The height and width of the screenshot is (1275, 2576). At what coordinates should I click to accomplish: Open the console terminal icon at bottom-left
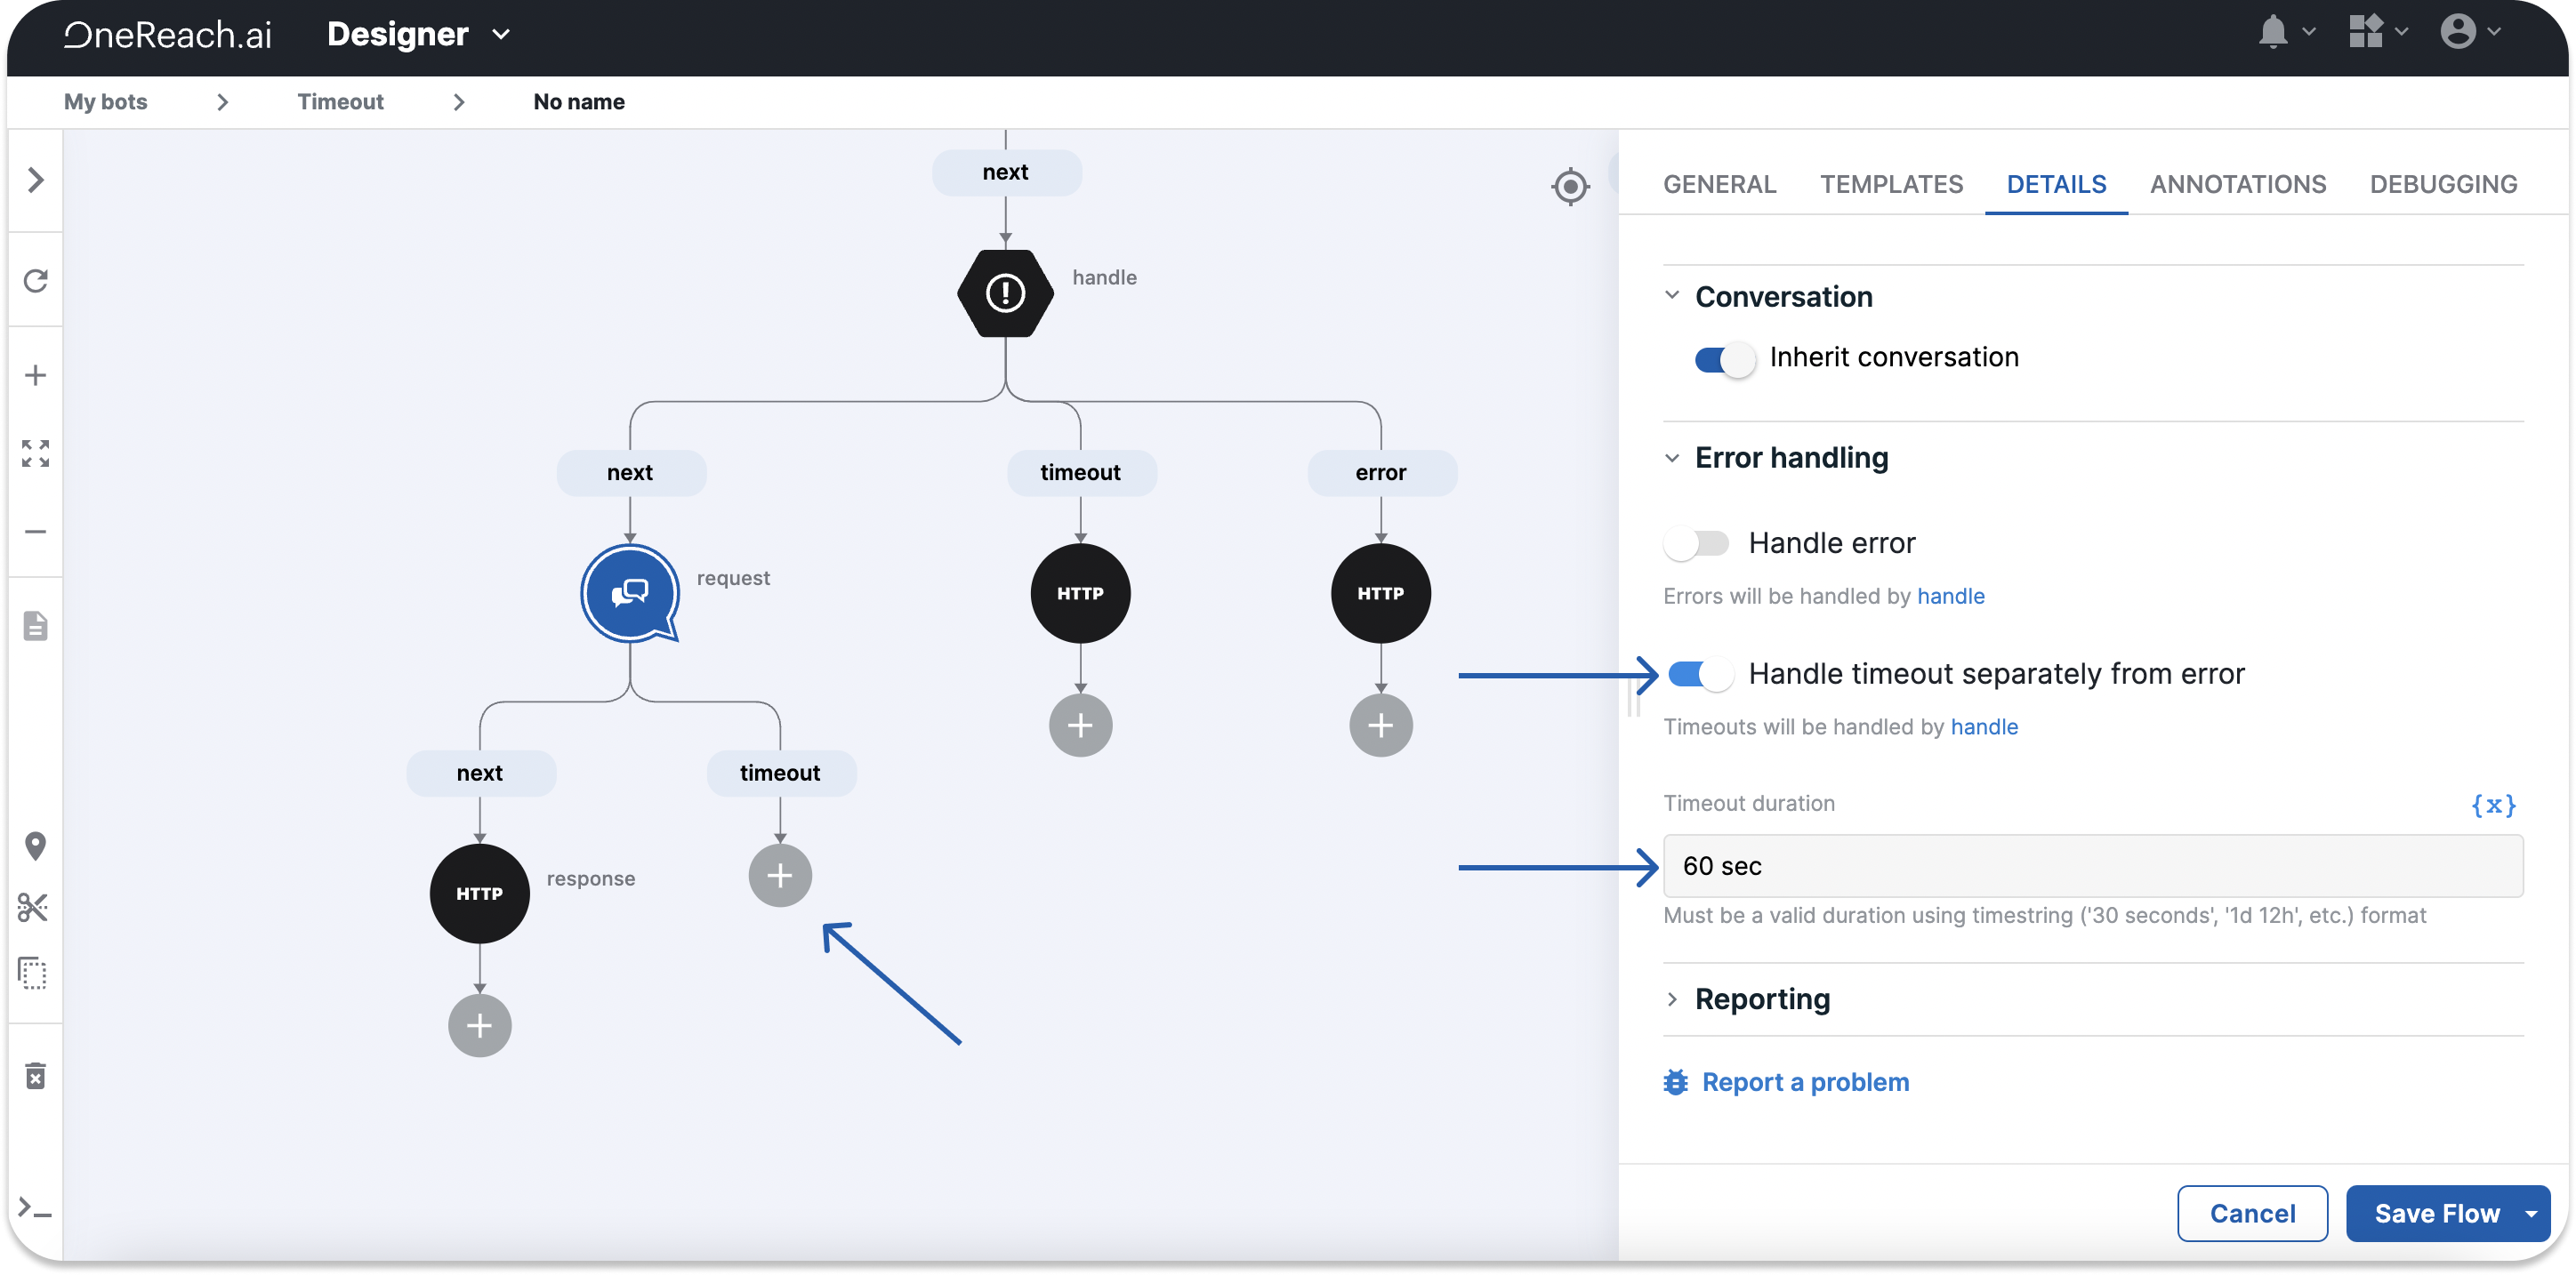pyautogui.click(x=36, y=1209)
